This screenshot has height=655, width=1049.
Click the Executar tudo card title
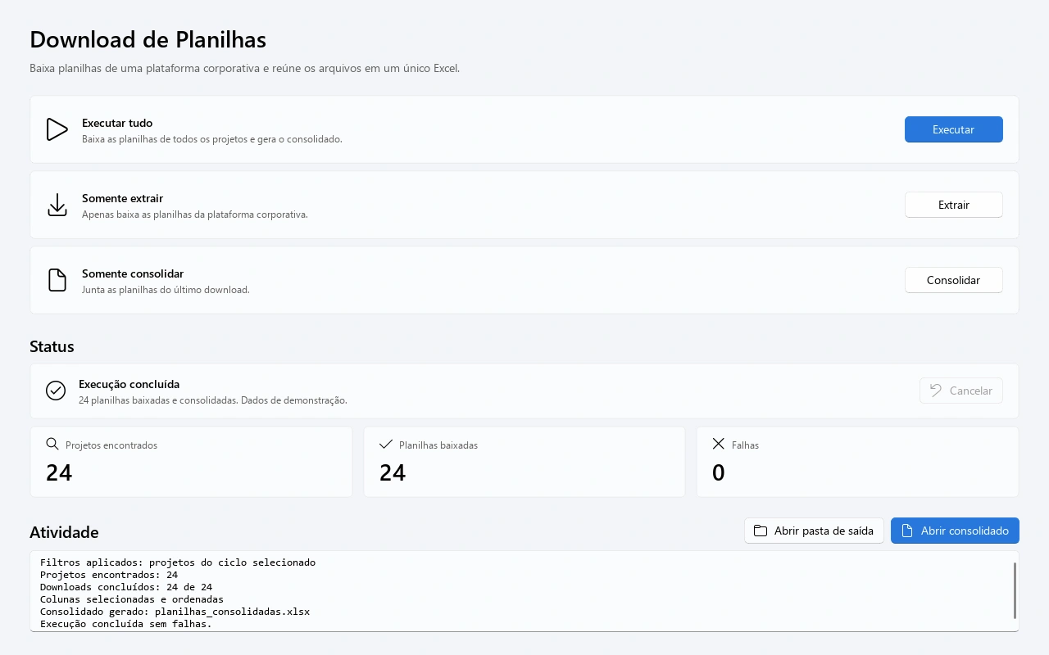(x=117, y=123)
